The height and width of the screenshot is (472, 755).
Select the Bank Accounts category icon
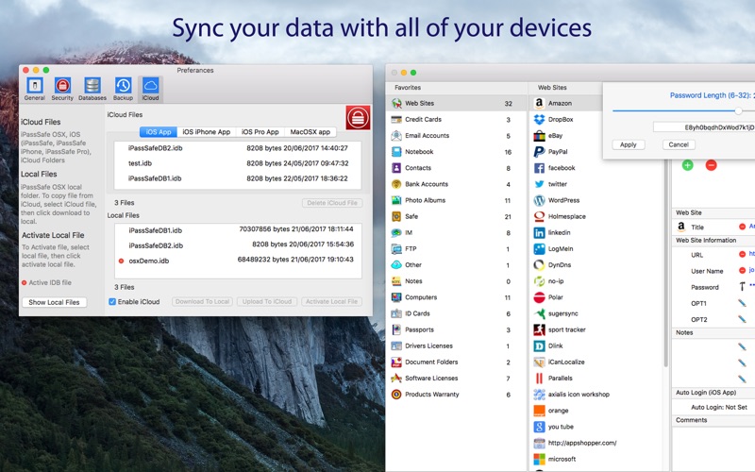click(396, 184)
